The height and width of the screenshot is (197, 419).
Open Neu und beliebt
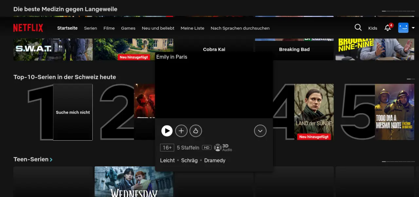tap(158, 28)
